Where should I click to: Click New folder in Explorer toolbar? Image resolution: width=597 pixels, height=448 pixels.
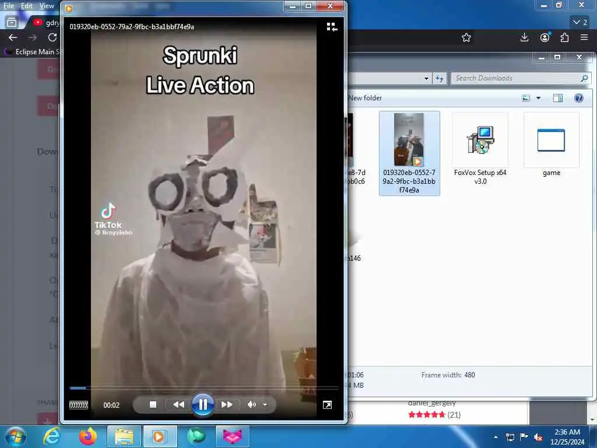pos(365,98)
